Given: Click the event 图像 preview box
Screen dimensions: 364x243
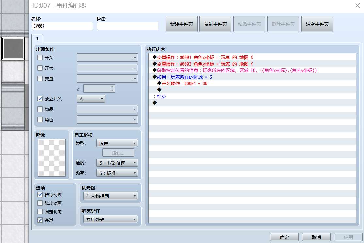Looking at the screenshot, I should pos(52,158).
